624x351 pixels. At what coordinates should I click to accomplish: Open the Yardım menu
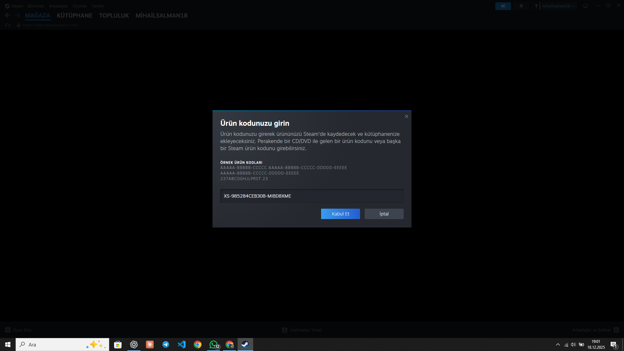98,6
